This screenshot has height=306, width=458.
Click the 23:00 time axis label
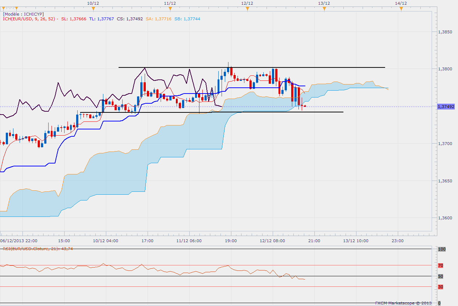tap(397, 240)
